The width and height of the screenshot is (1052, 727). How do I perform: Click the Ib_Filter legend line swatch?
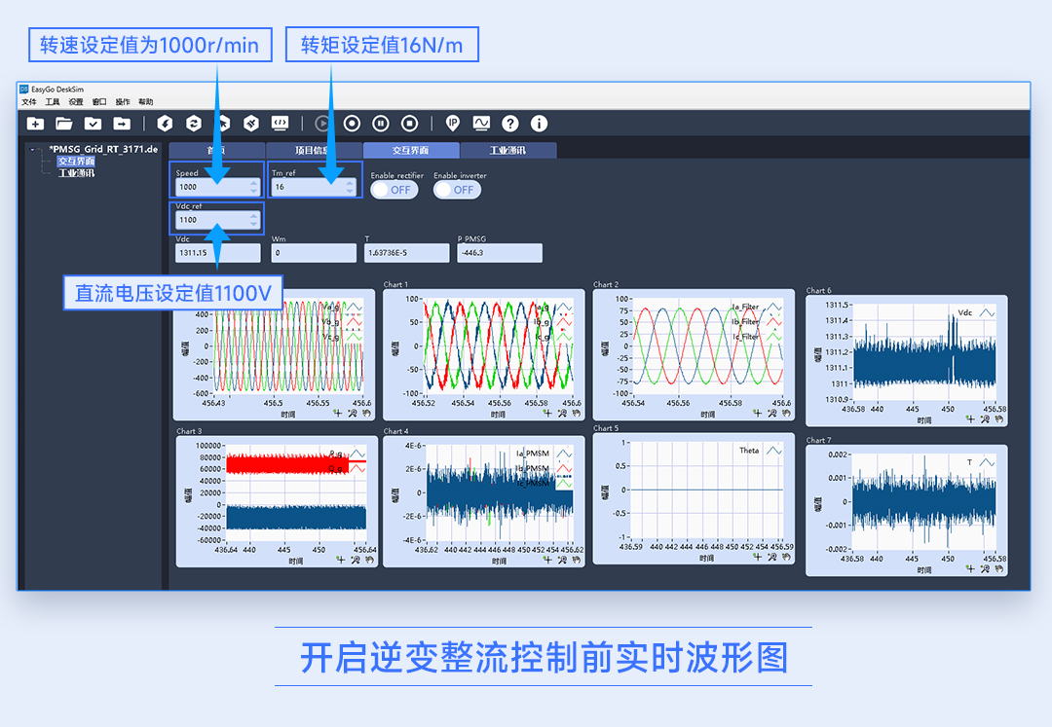(x=773, y=322)
